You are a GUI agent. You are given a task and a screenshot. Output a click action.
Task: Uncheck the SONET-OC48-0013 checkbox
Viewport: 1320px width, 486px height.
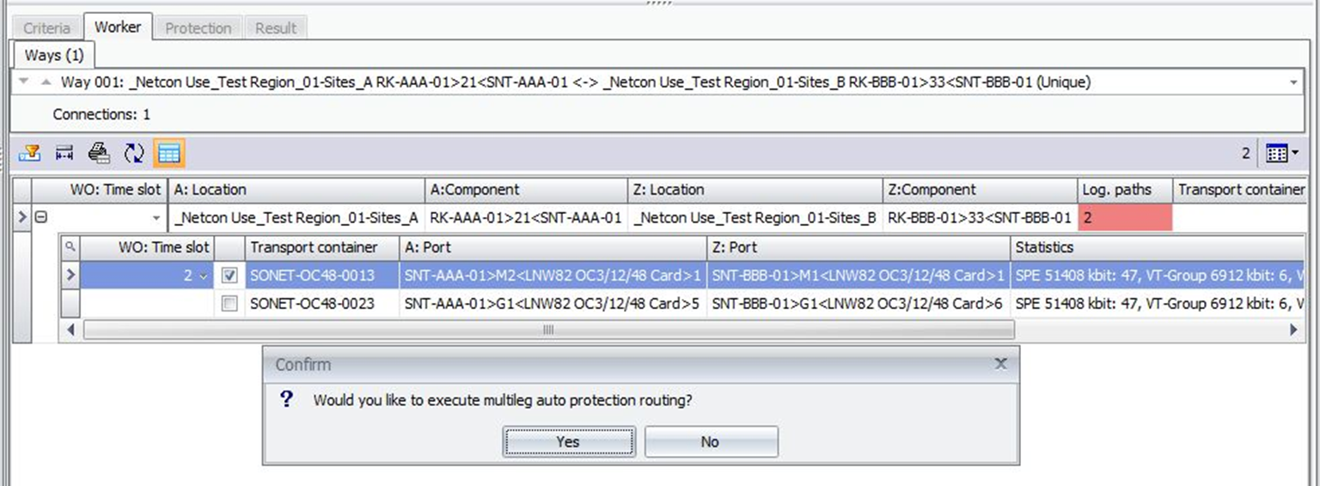[229, 276]
